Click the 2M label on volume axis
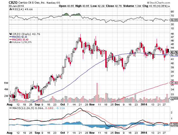 pos(6,96)
